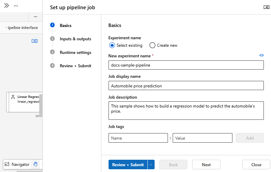Viewport: 271px width, 172px height.
Task: Click the Next button
Action: [206, 165]
